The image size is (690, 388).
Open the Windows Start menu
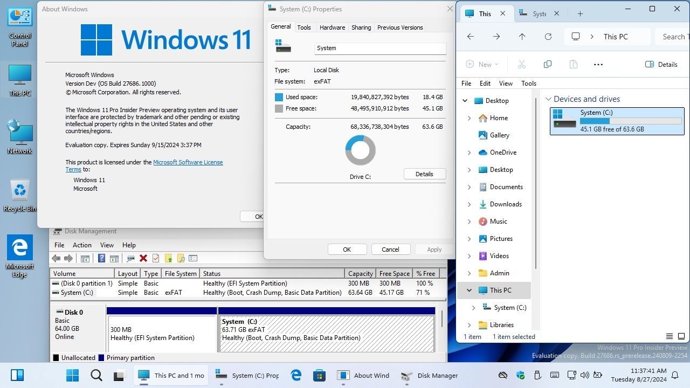[72, 376]
